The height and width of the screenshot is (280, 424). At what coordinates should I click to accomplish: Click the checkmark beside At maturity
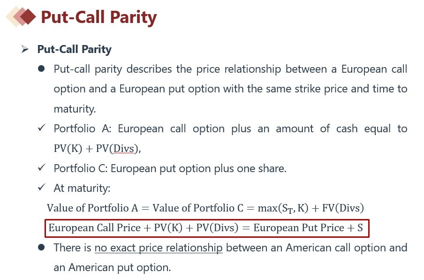[42, 187]
